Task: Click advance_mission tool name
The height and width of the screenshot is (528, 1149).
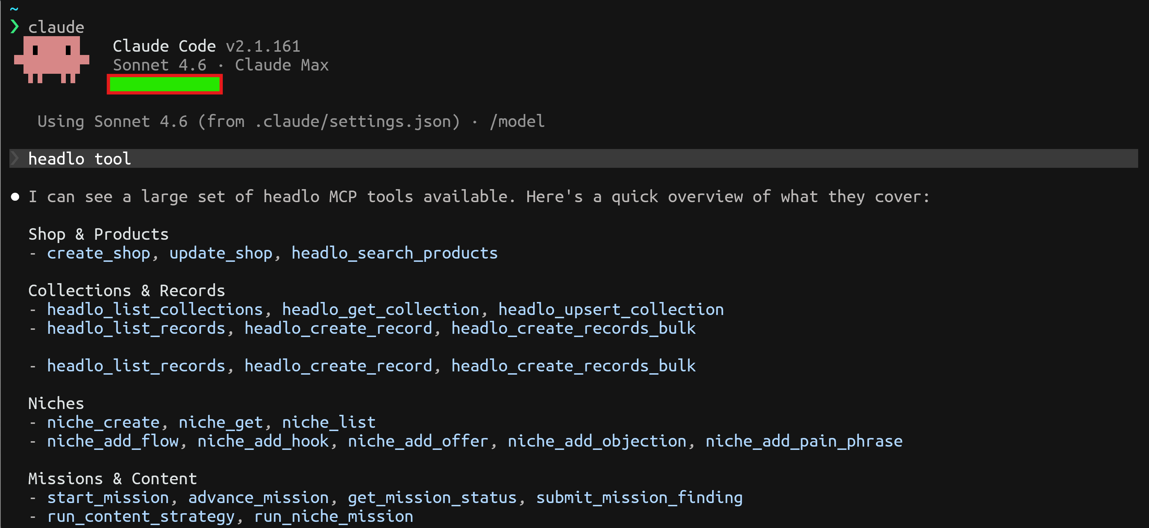Action: (x=259, y=497)
